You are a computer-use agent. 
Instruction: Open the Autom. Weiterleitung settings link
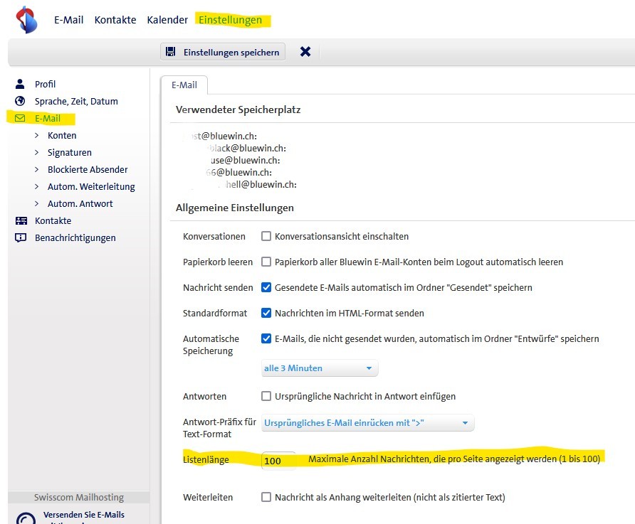pyautogui.click(x=91, y=186)
